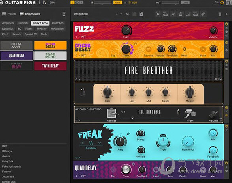Collapse all rack components icon

click(226, 14)
